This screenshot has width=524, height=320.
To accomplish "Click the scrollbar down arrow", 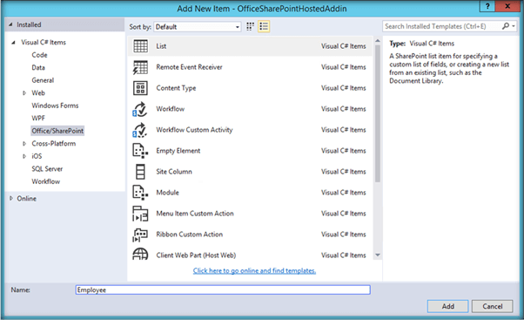I will pyautogui.click(x=378, y=255).
